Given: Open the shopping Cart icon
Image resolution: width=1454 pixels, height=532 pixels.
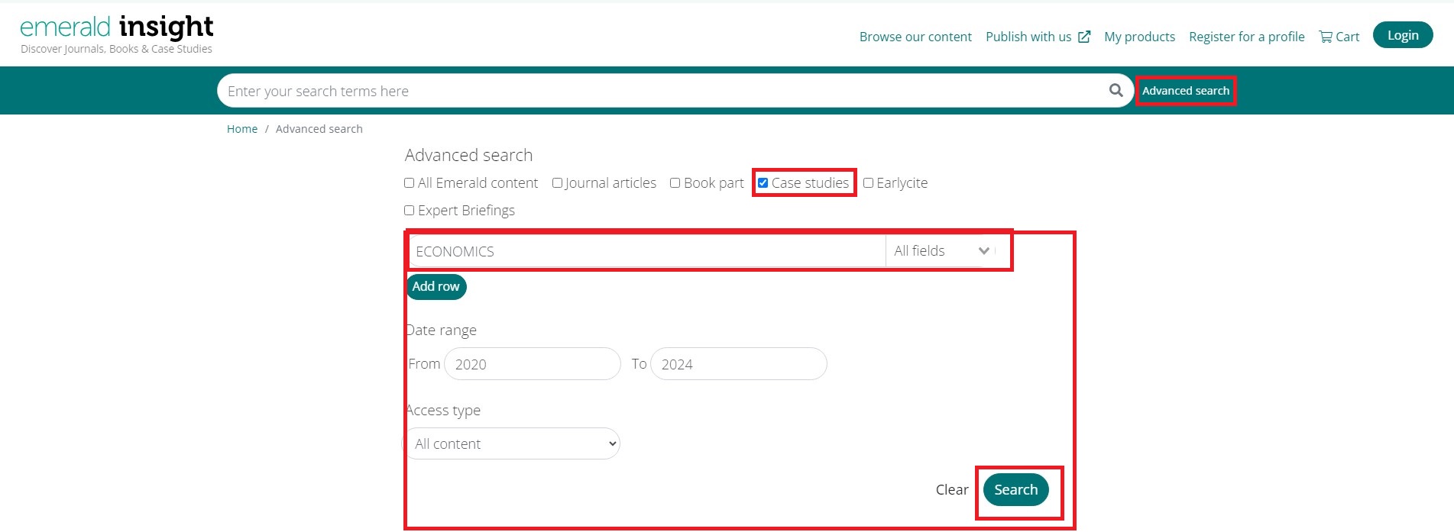Looking at the screenshot, I should [1326, 37].
